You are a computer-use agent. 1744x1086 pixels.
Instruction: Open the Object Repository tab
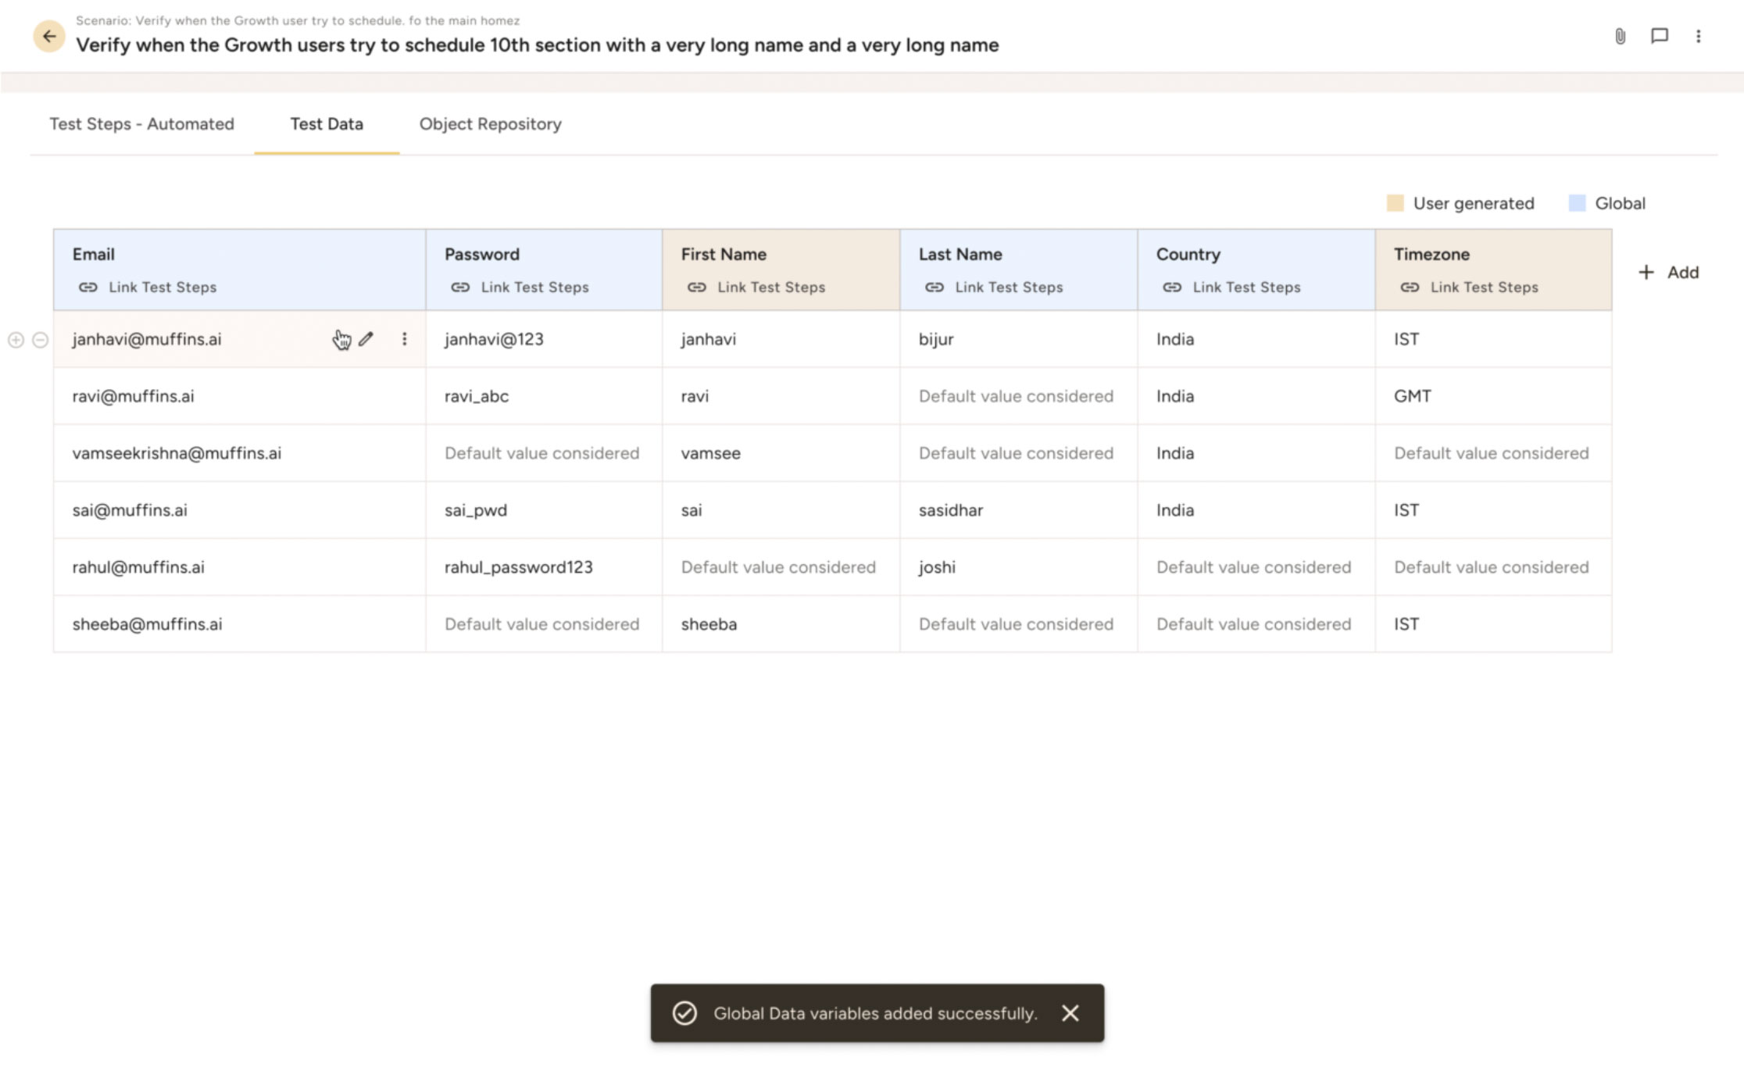click(490, 124)
